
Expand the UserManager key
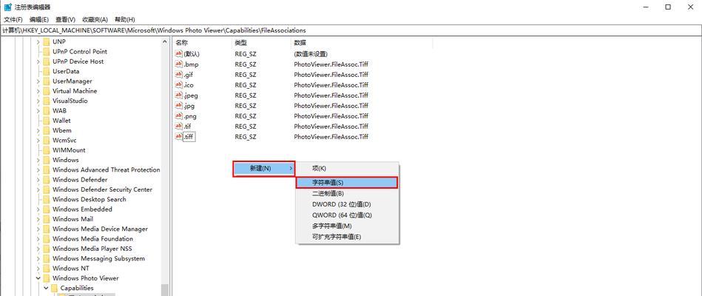coord(38,81)
